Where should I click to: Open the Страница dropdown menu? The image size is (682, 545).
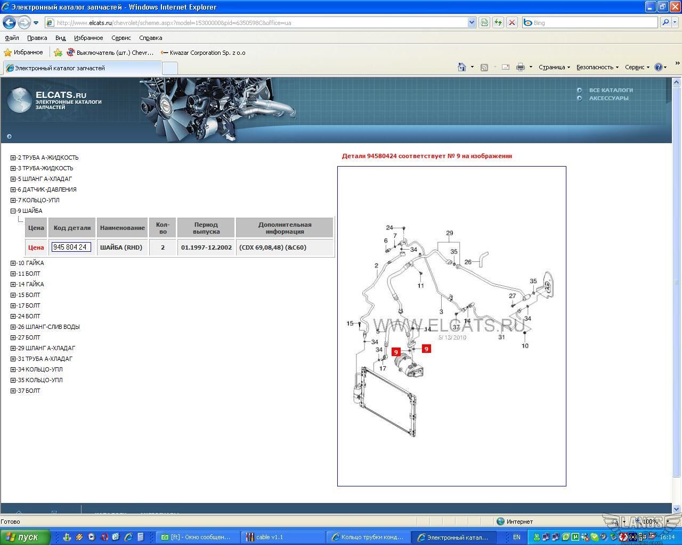click(554, 67)
